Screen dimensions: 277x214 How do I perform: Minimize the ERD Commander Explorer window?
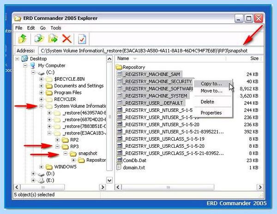239,18
